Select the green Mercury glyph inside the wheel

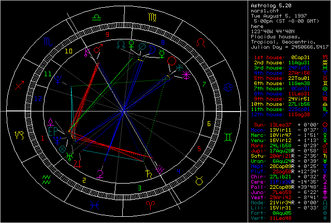tap(162, 54)
